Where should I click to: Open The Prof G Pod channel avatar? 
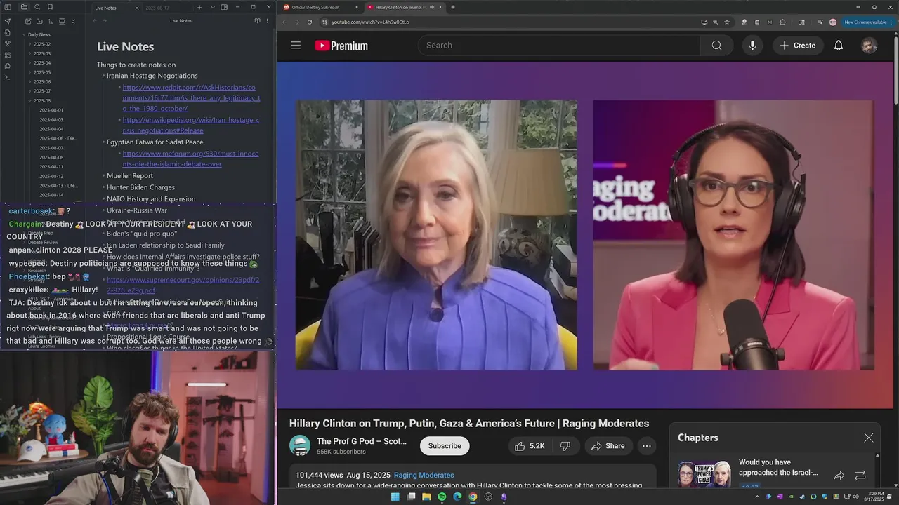[300, 446]
